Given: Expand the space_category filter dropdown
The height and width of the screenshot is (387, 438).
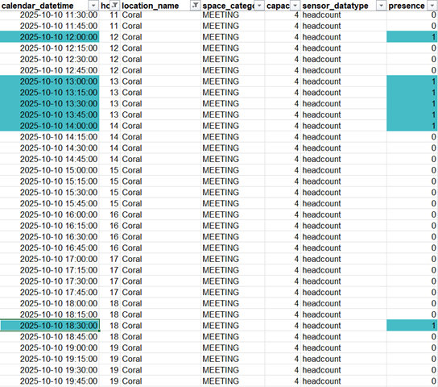Looking at the screenshot, I should point(259,6).
